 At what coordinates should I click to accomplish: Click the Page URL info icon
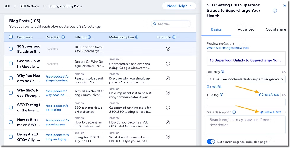[63, 37]
